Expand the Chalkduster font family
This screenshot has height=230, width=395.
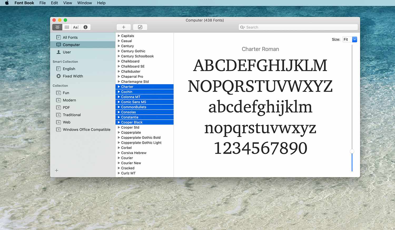119,71
